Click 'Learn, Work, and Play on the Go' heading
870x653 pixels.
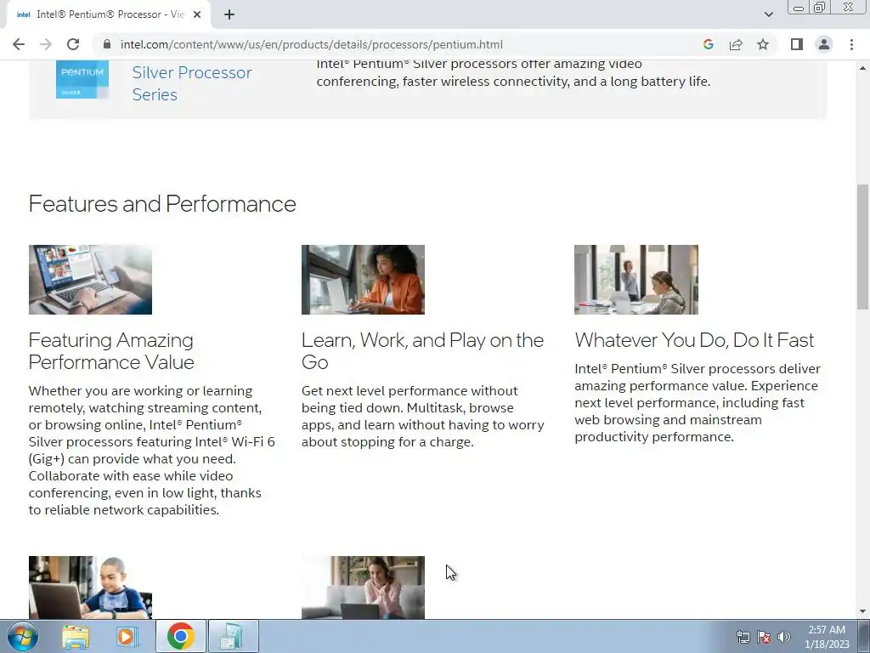[423, 351]
